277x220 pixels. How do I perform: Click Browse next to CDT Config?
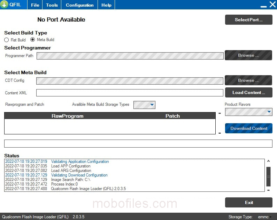coord(248,80)
